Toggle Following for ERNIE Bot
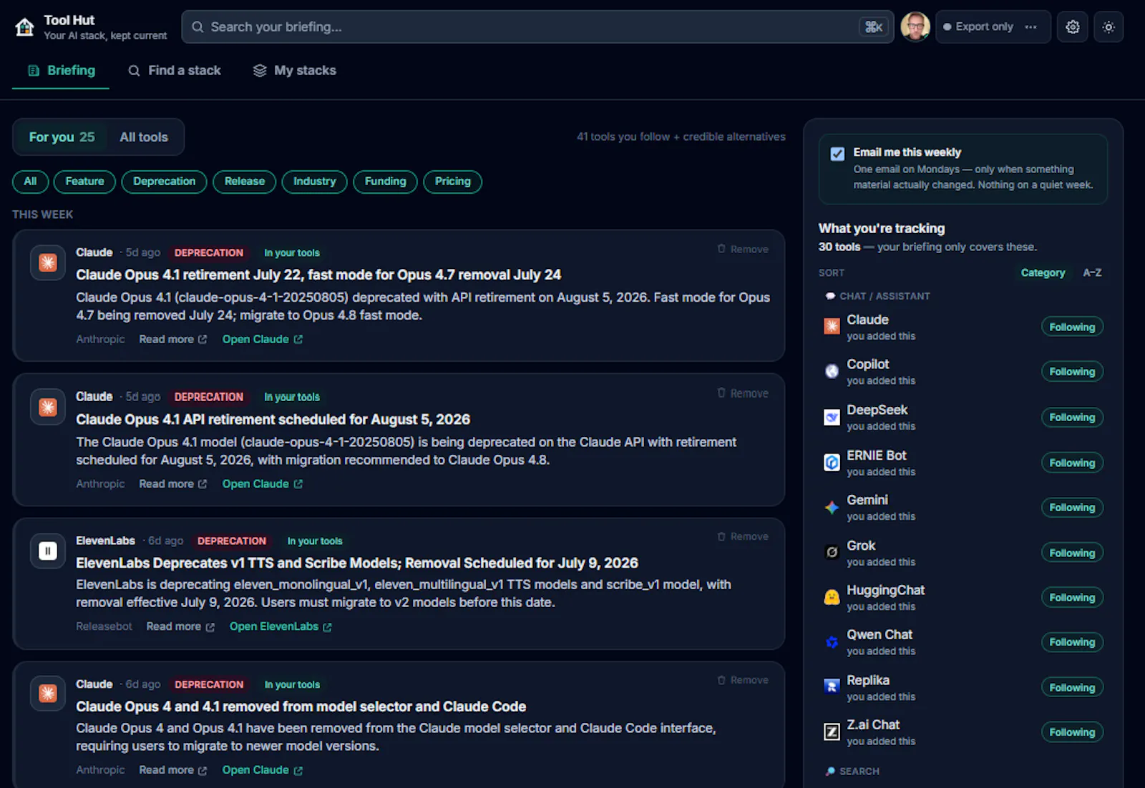 (1072, 463)
